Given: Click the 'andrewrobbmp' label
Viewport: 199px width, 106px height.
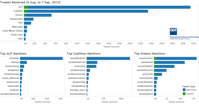Looking at the screenshot, I should (77, 94).
